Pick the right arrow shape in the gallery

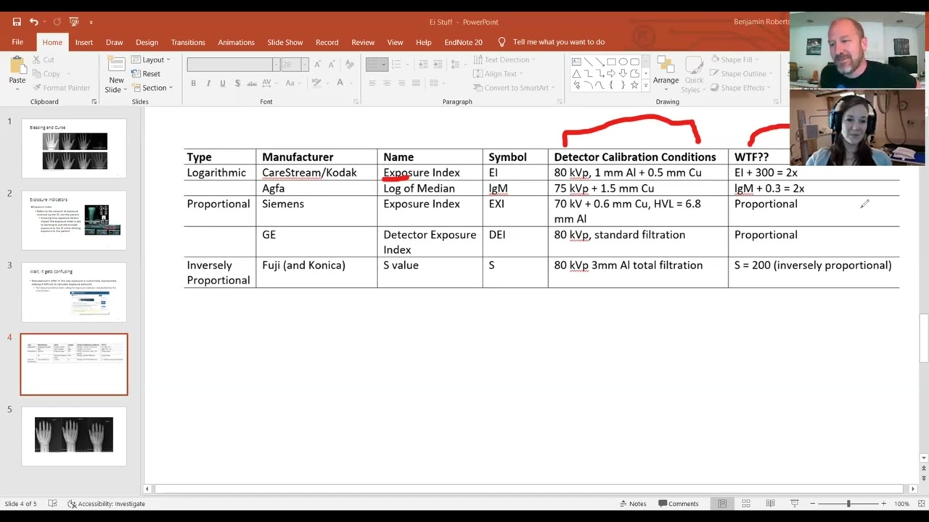click(611, 74)
